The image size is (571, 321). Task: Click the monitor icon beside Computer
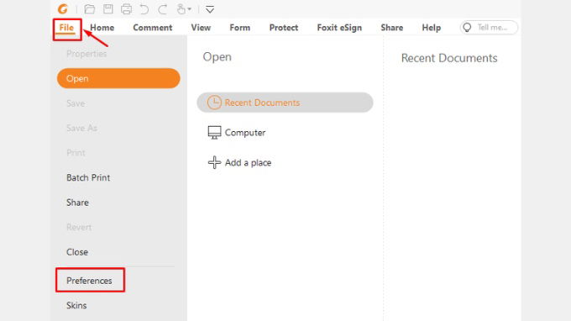point(214,133)
